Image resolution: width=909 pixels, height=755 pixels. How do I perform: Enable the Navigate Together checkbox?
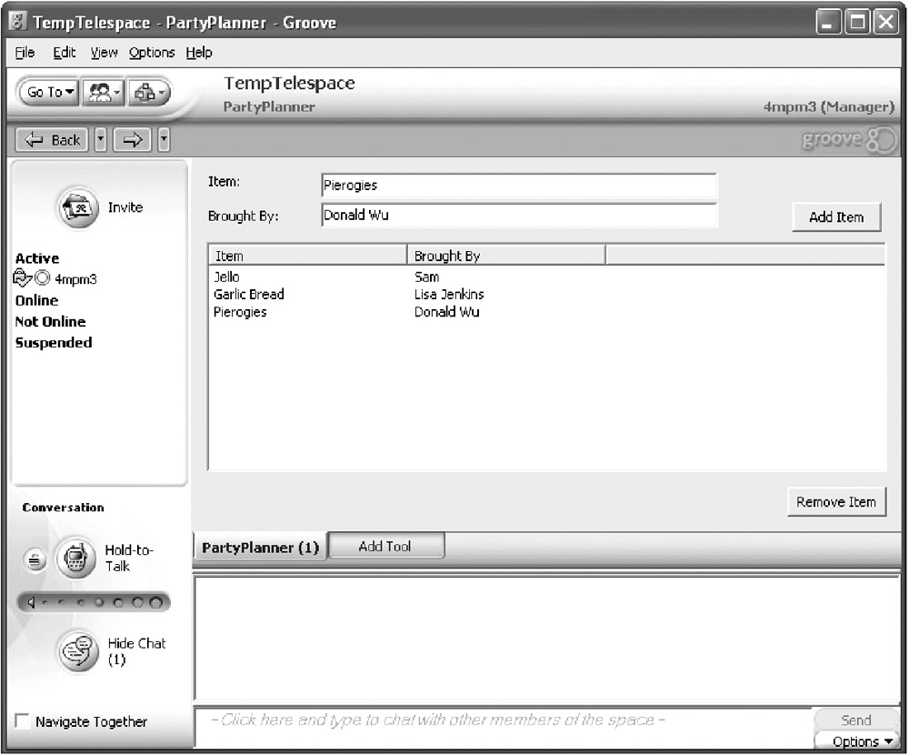[x=23, y=721]
